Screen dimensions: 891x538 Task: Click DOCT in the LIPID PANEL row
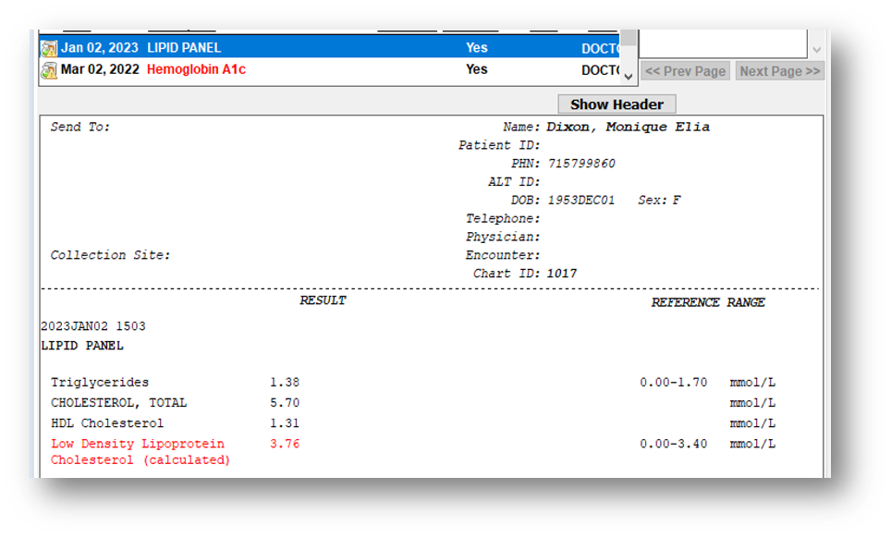[600, 48]
